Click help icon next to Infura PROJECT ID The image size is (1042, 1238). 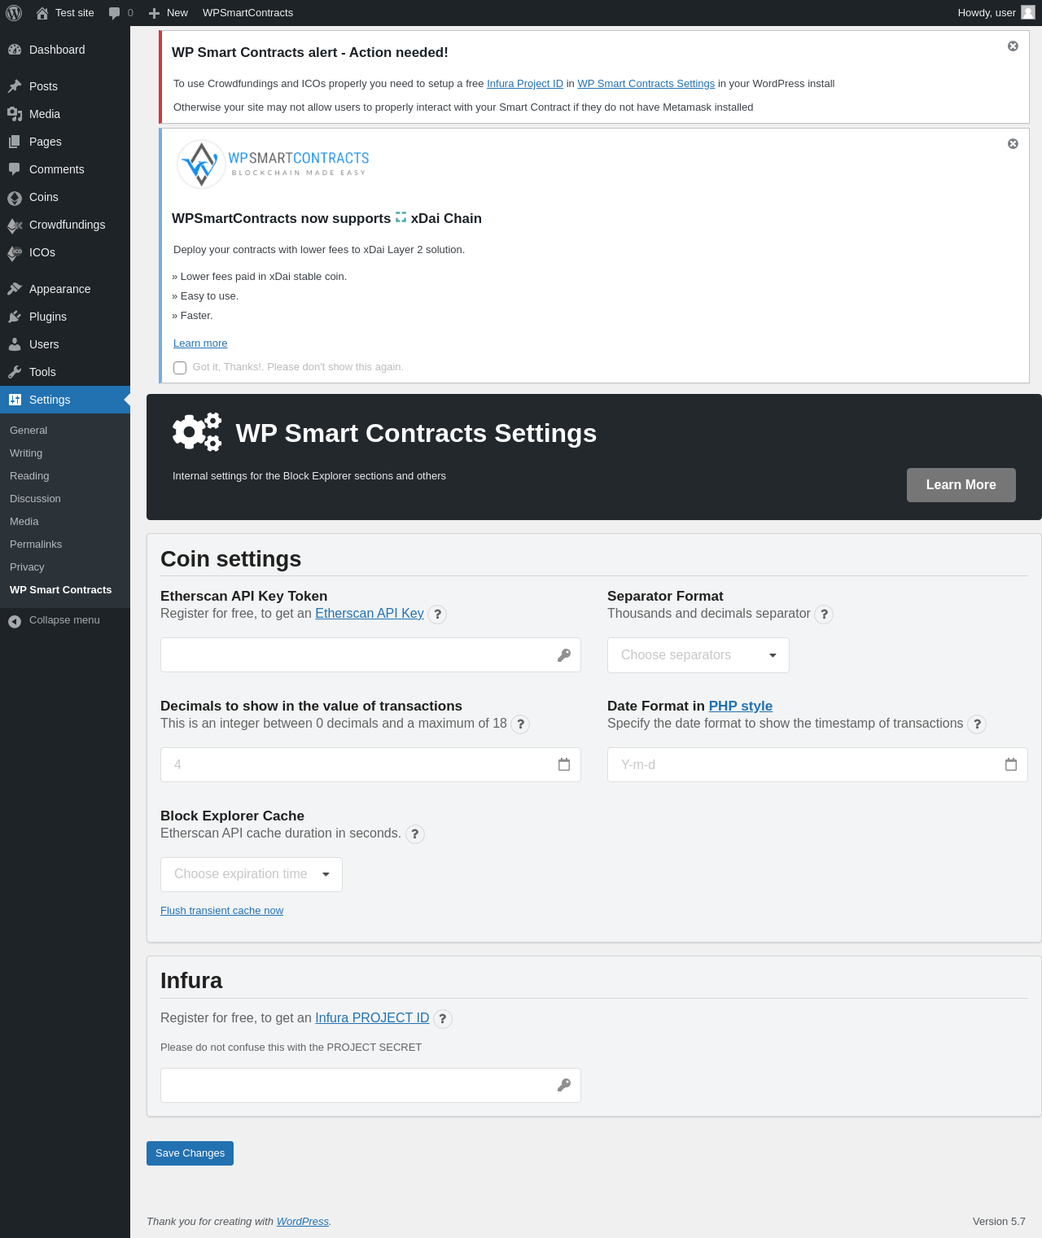click(443, 1019)
